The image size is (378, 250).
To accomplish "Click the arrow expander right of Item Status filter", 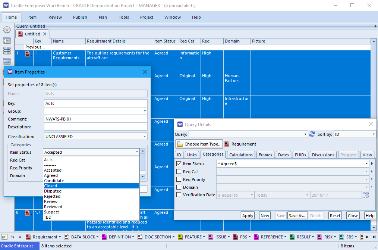I will (372, 163).
